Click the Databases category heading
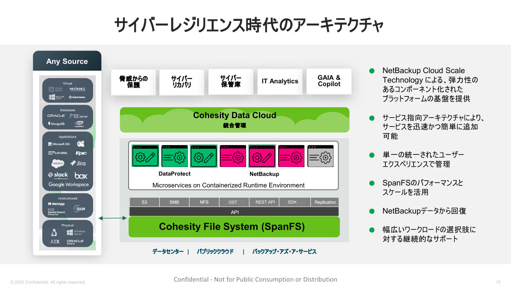This screenshot has height=287, width=511. (68, 110)
